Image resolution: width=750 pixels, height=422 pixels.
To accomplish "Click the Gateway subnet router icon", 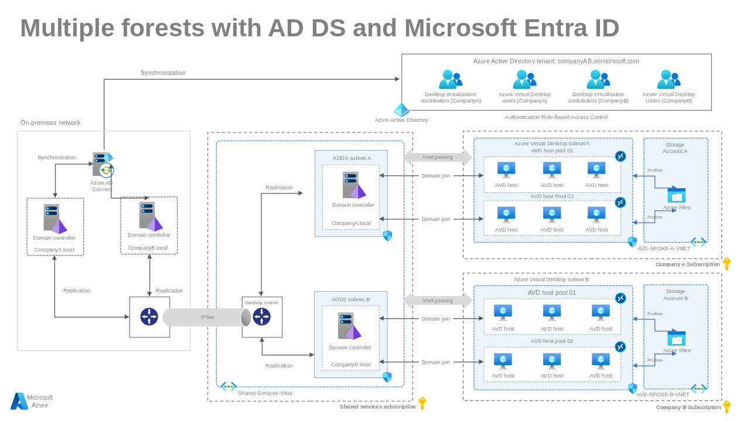I will (x=262, y=316).
